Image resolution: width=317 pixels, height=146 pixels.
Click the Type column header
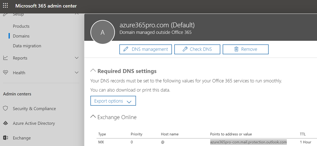click(x=102, y=134)
